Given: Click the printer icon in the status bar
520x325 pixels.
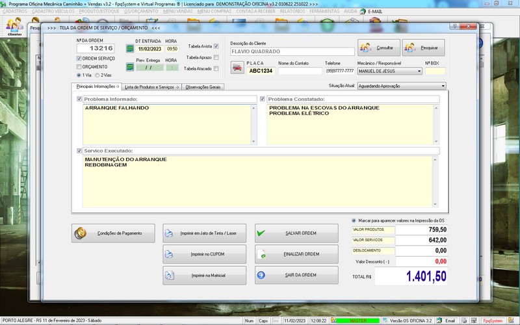Looking at the screenshot, I should point(464,320).
